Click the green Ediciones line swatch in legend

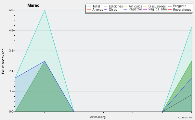point(105,6)
